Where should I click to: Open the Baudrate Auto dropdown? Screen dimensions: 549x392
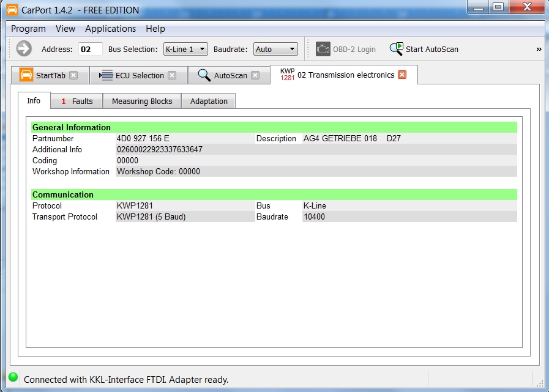275,49
